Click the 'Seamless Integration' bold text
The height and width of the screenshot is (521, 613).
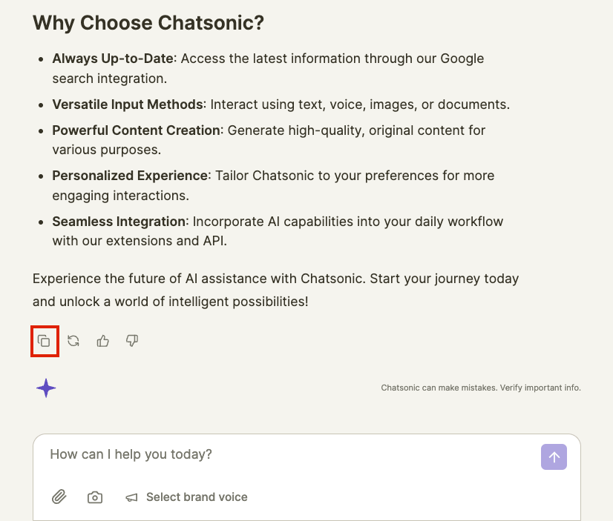[119, 222]
